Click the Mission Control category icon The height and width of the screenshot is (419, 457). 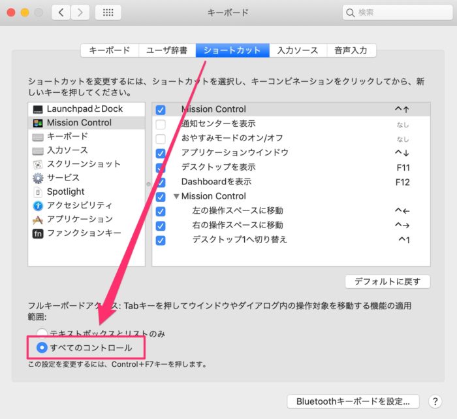pos(38,123)
